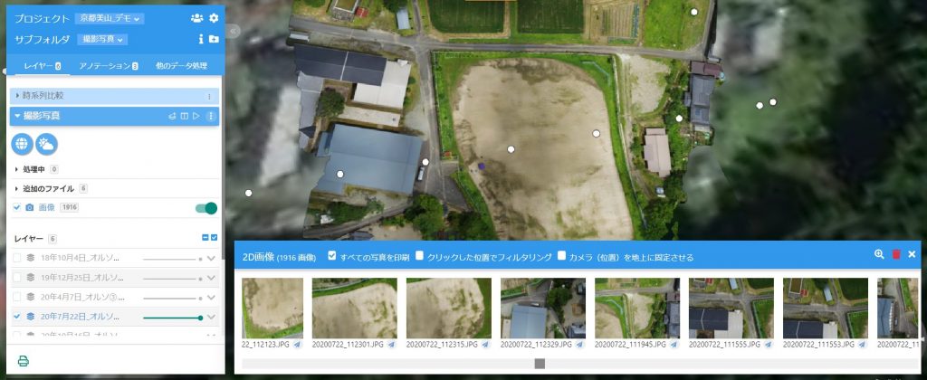Image resolution: width=927 pixels, height=380 pixels.
Task: Enable カメラ(位置)を地上に固定させる checkbox
Action: point(561,256)
